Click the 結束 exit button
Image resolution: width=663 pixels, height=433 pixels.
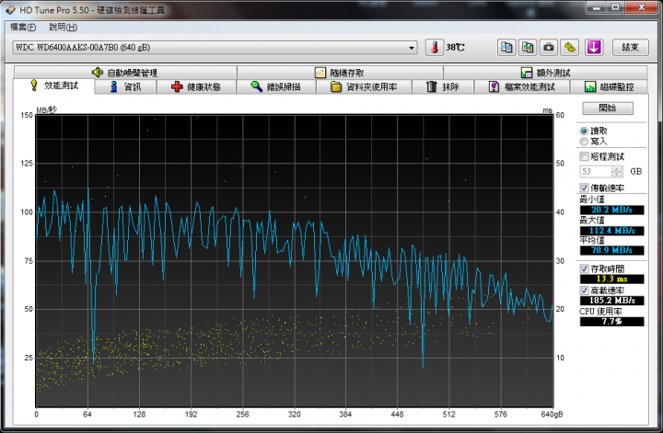[x=630, y=47]
